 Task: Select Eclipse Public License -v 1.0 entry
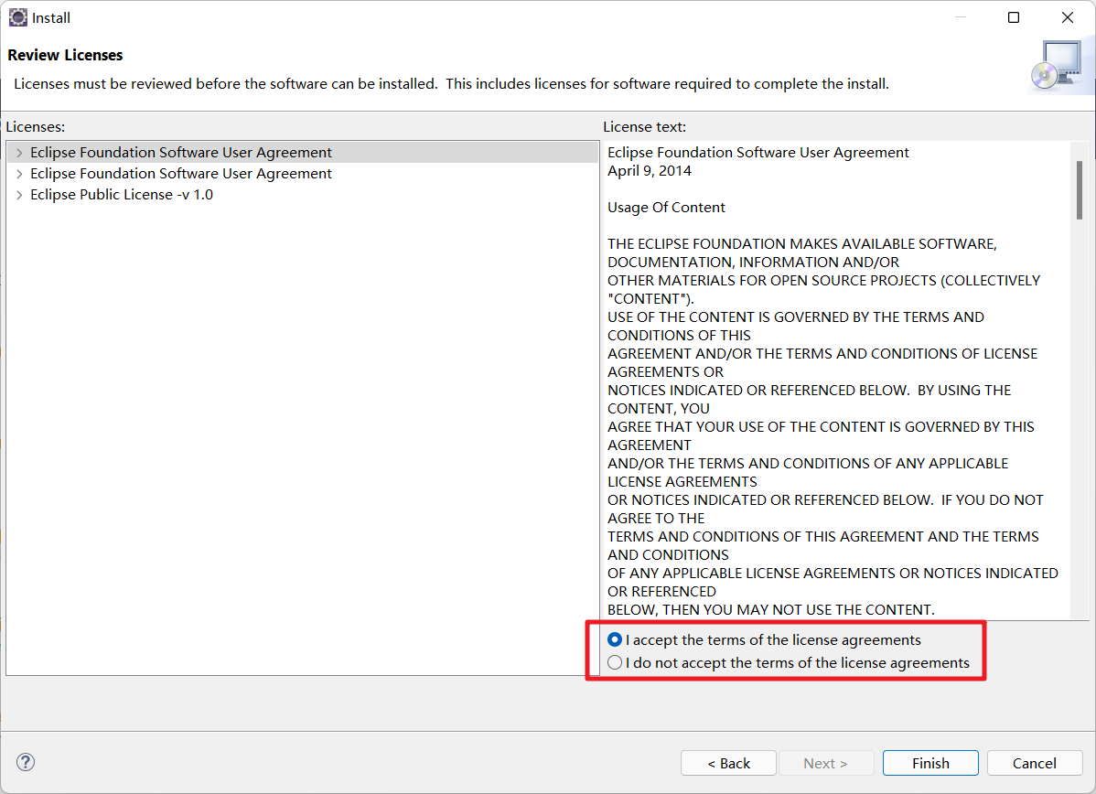tap(122, 195)
